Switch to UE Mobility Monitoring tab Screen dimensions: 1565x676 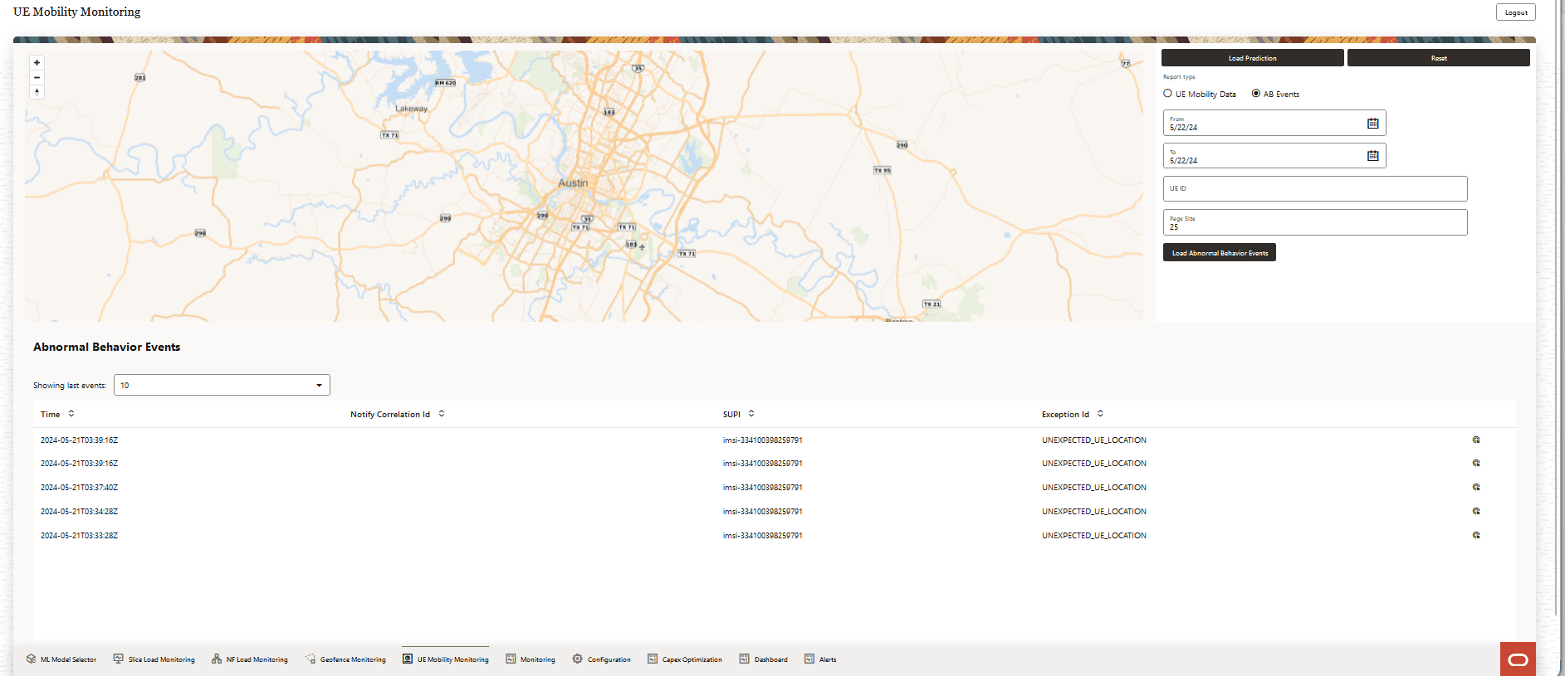[446, 659]
